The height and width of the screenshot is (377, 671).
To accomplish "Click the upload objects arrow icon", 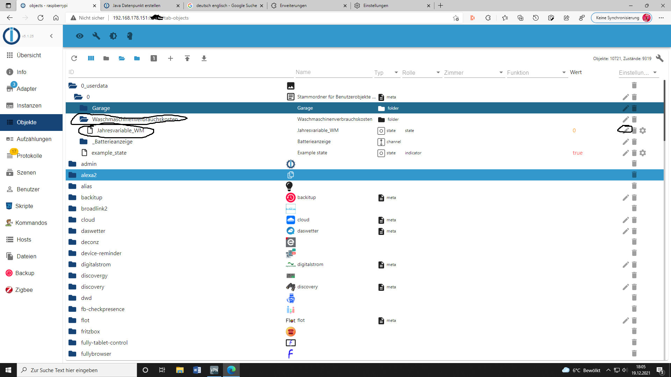I will point(187,58).
